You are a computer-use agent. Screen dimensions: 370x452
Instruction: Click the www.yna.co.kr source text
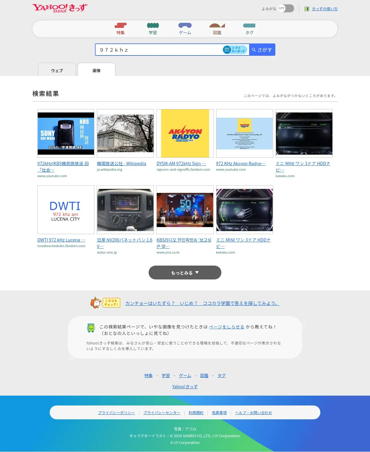[168, 252]
